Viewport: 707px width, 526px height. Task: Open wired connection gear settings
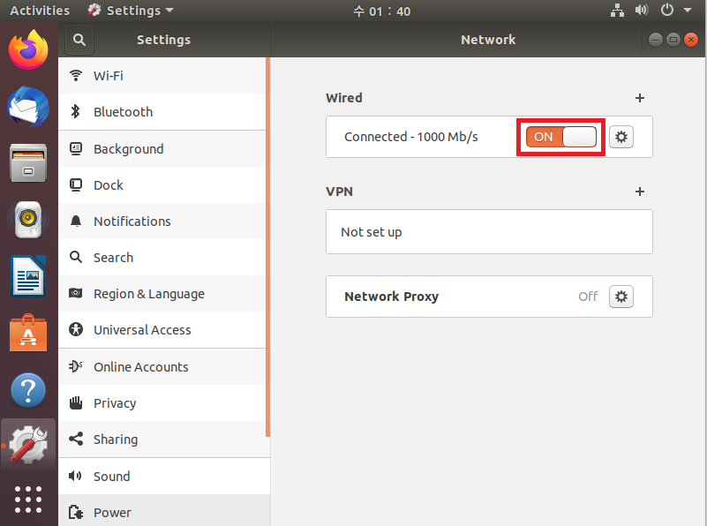point(621,137)
